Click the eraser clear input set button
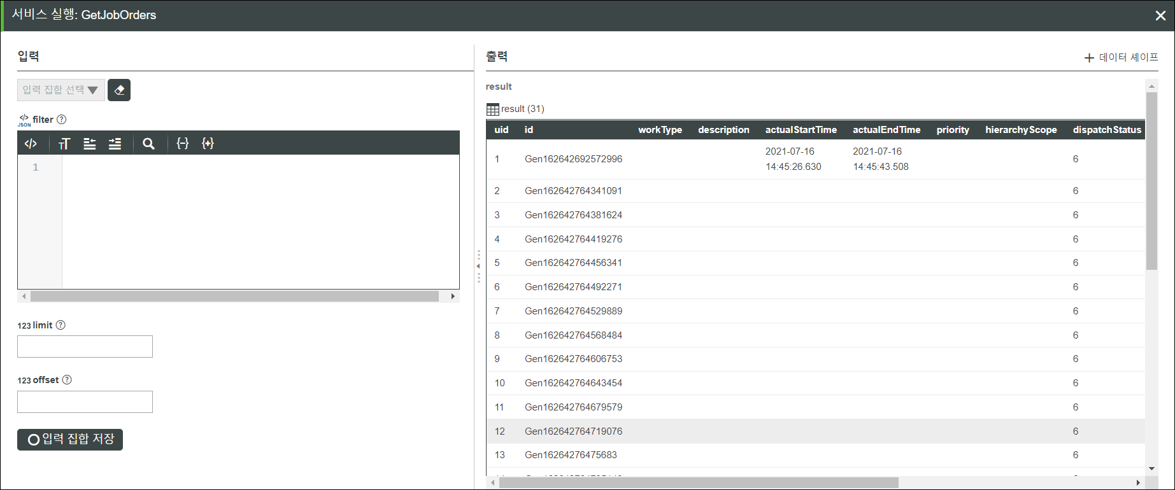 pos(119,90)
